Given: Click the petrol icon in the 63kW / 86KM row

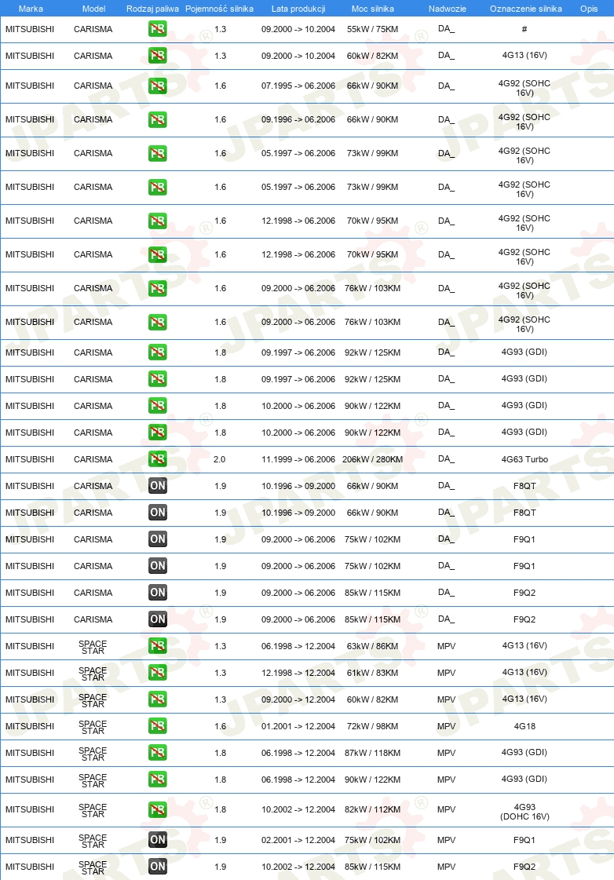Looking at the screenshot, I should [x=158, y=646].
